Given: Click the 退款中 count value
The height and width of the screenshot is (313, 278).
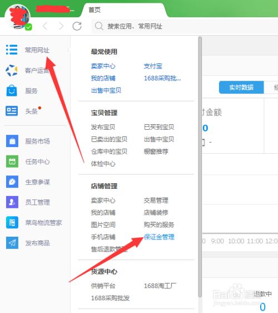Looking at the screenshot, I should [x=262, y=307].
